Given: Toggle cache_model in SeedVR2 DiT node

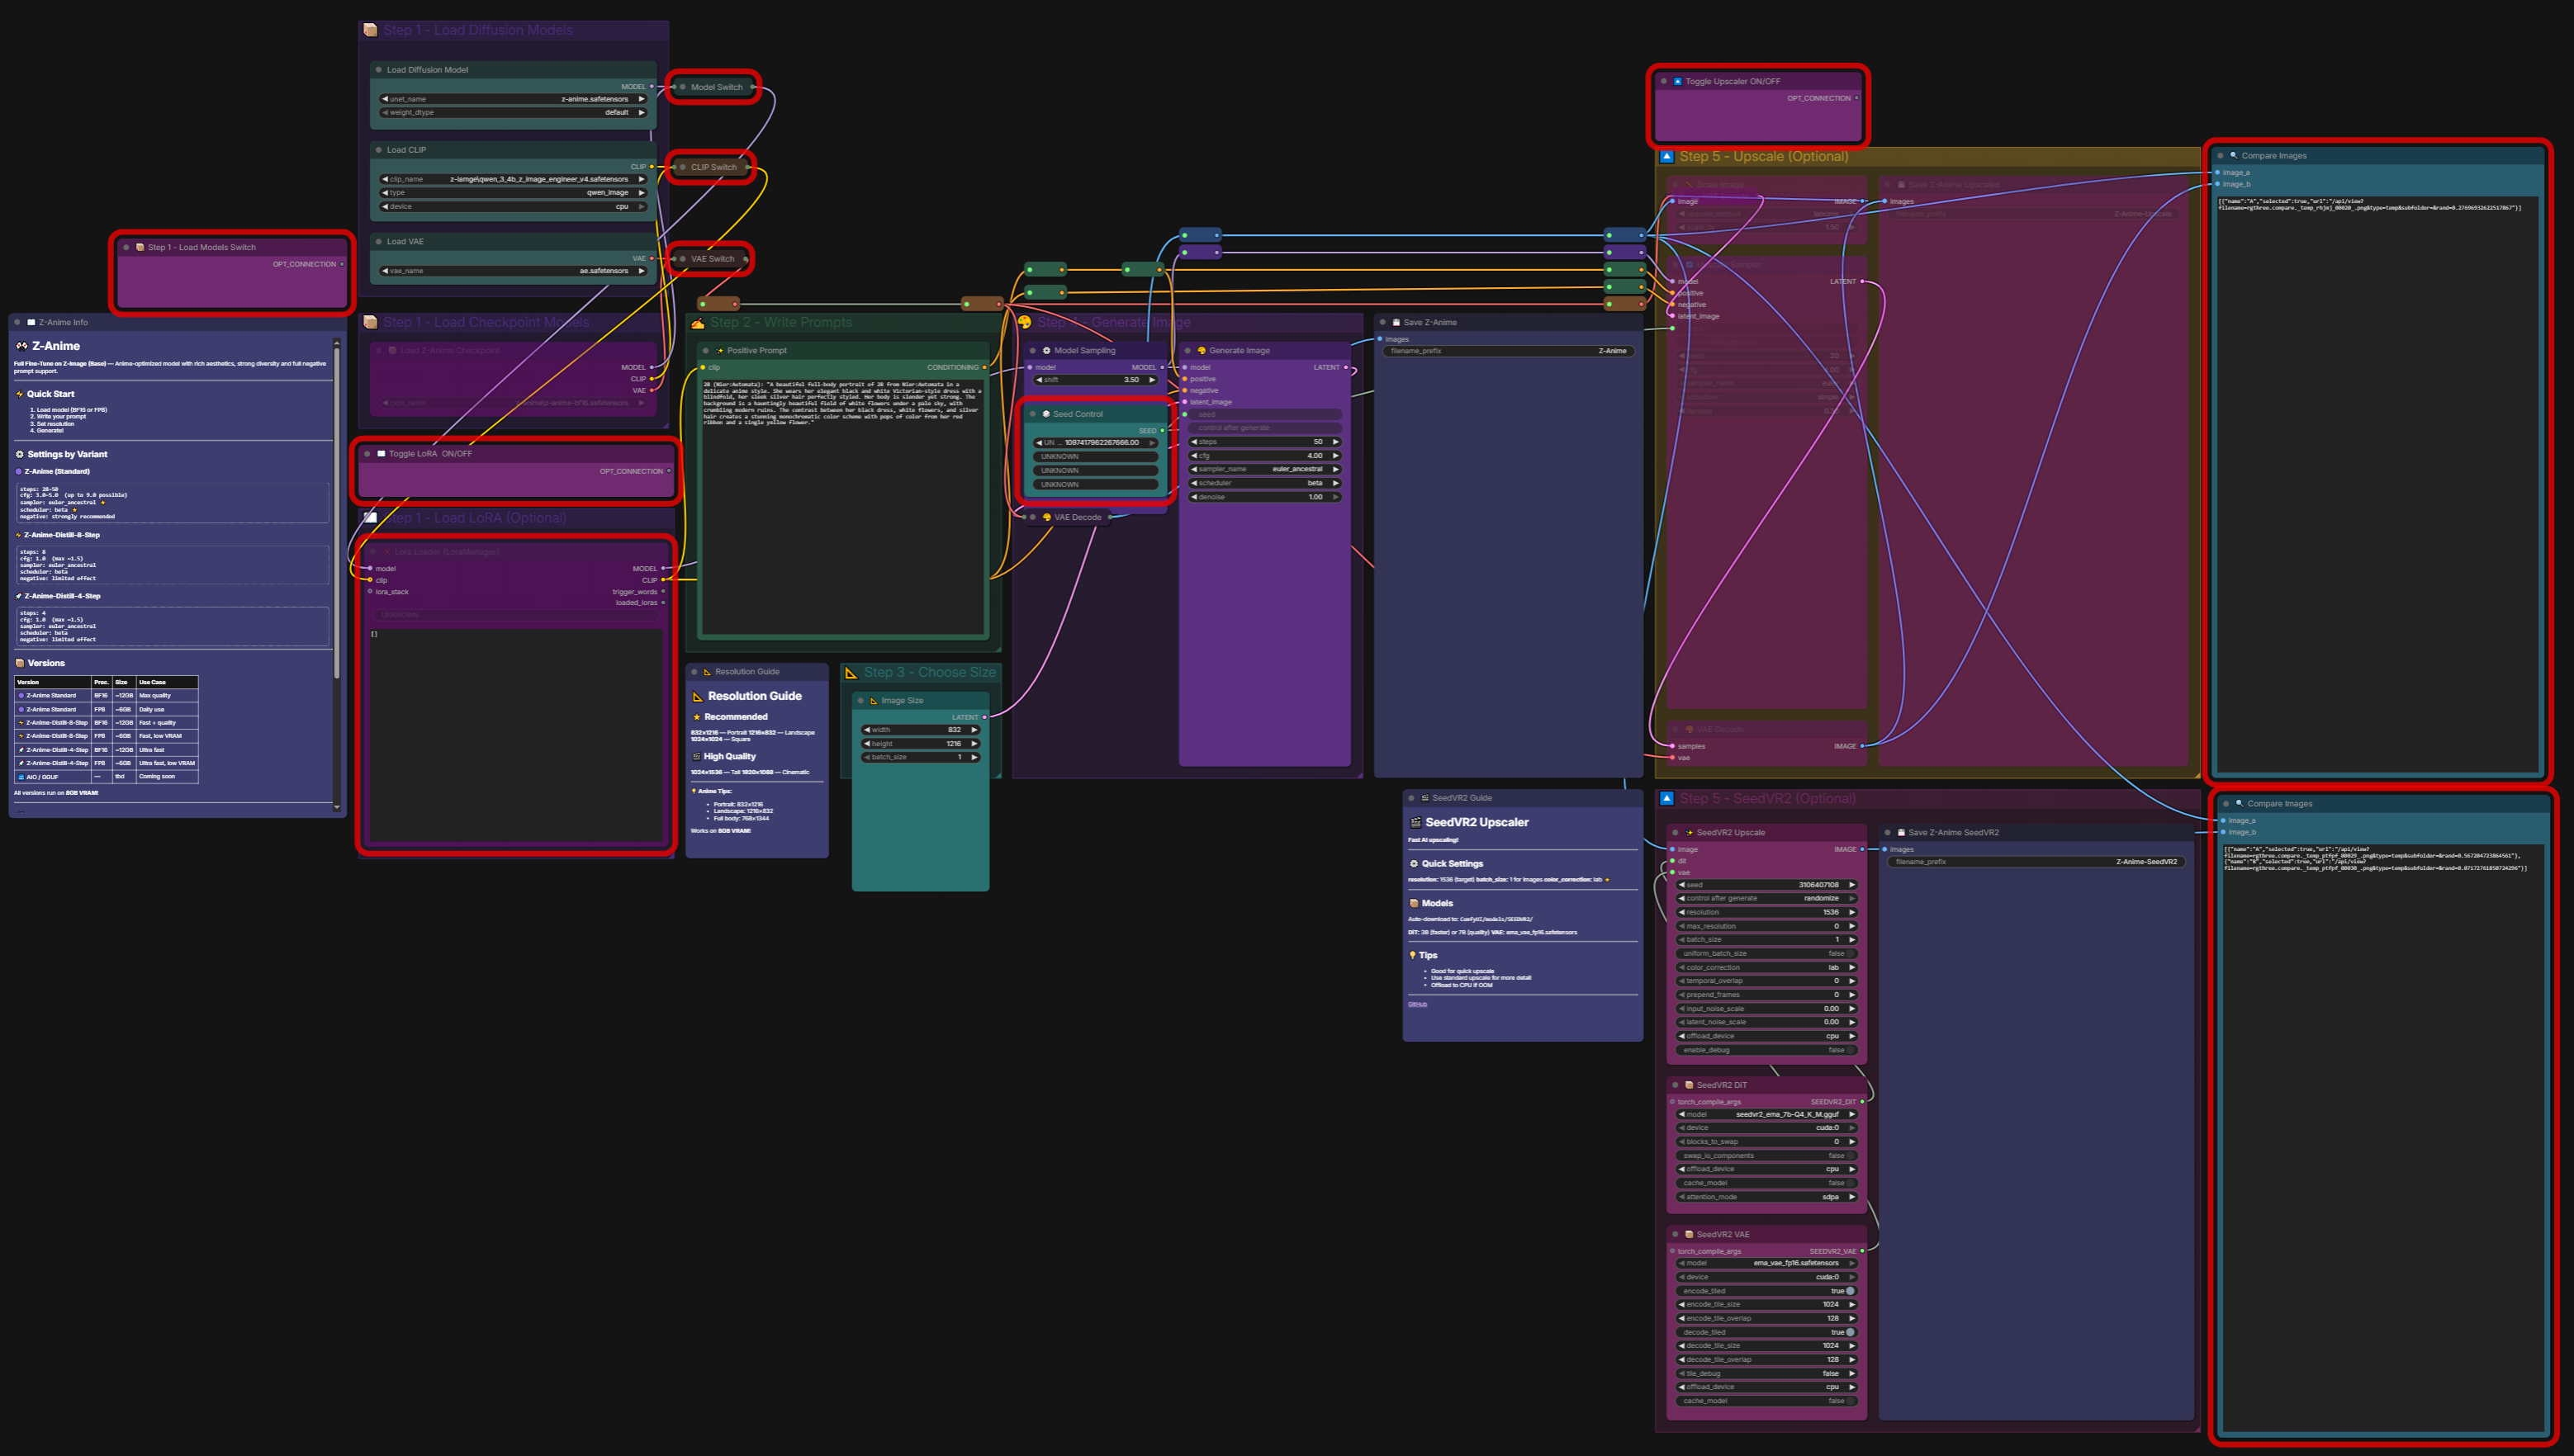Looking at the screenshot, I should 1850,1183.
